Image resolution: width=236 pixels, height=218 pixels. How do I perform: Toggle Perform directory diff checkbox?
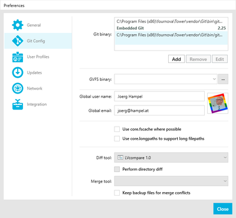pyautogui.click(x=117, y=169)
